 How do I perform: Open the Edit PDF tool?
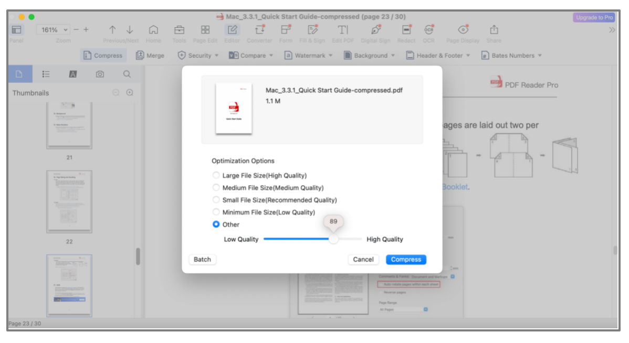click(x=342, y=30)
